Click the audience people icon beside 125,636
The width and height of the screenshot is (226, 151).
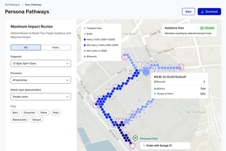pos(202,28)
